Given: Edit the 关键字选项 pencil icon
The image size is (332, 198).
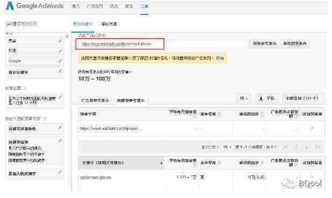Looking at the screenshot, I should pos(60,141).
